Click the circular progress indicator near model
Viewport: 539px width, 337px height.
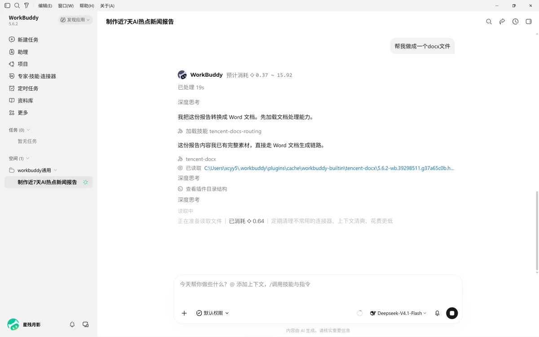(x=360, y=313)
